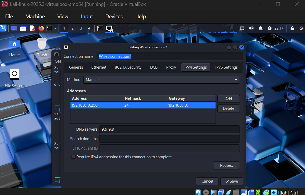Open the VirtualBox Devices menu
Screen dimensions: 305x195
click(x=114, y=16)
